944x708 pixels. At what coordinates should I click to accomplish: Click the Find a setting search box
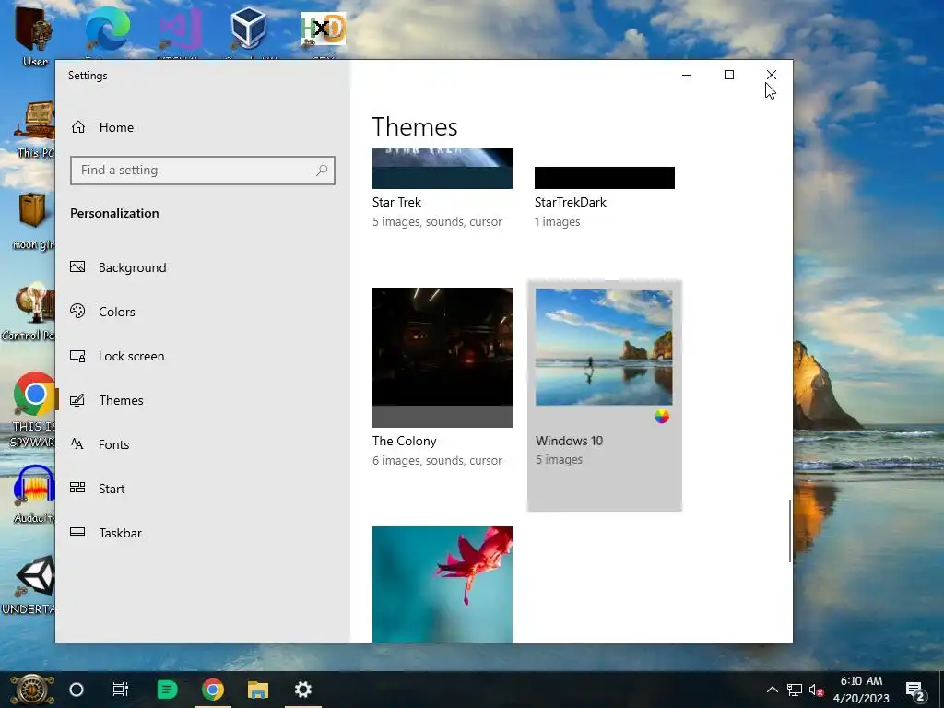coord(202,171)
